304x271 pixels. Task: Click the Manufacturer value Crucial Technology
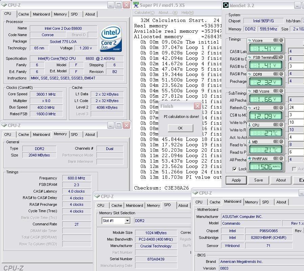(156, 246)
